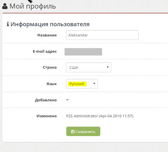Click the info icon next to Информация пользователя

pyautogui.click(x=8, y=24)
